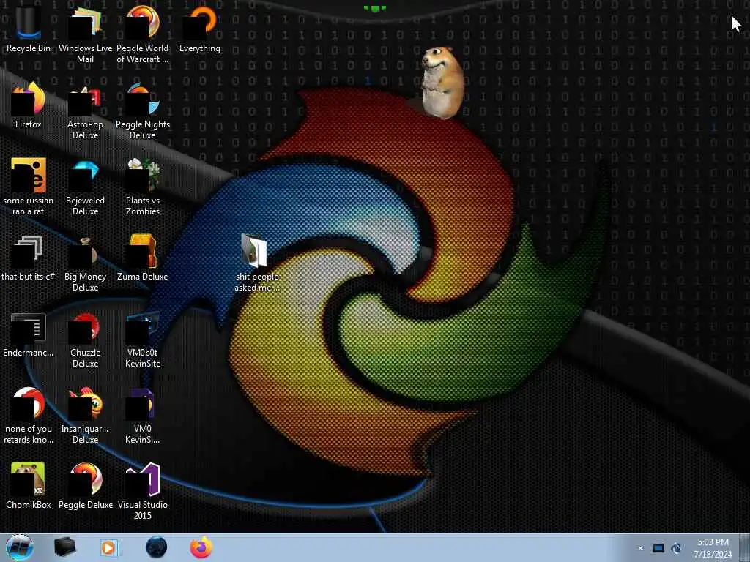Select the ChomikBox desktop icon
Image resolution: width=750 pixels, height=562 pixels.
click(29, 486)
